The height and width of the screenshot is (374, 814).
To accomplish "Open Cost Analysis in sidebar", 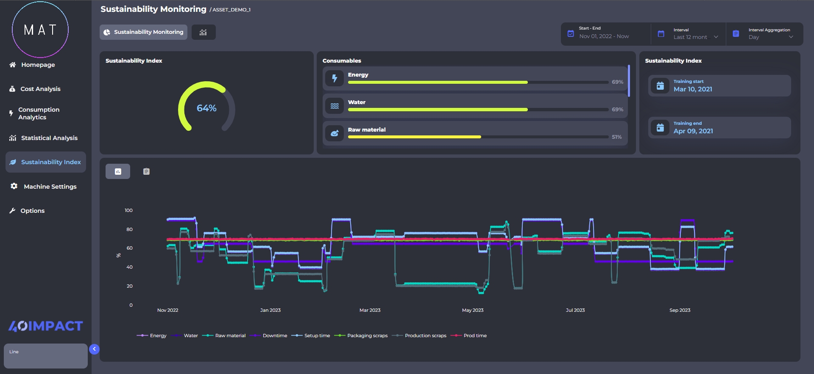I will coord(40,89).
